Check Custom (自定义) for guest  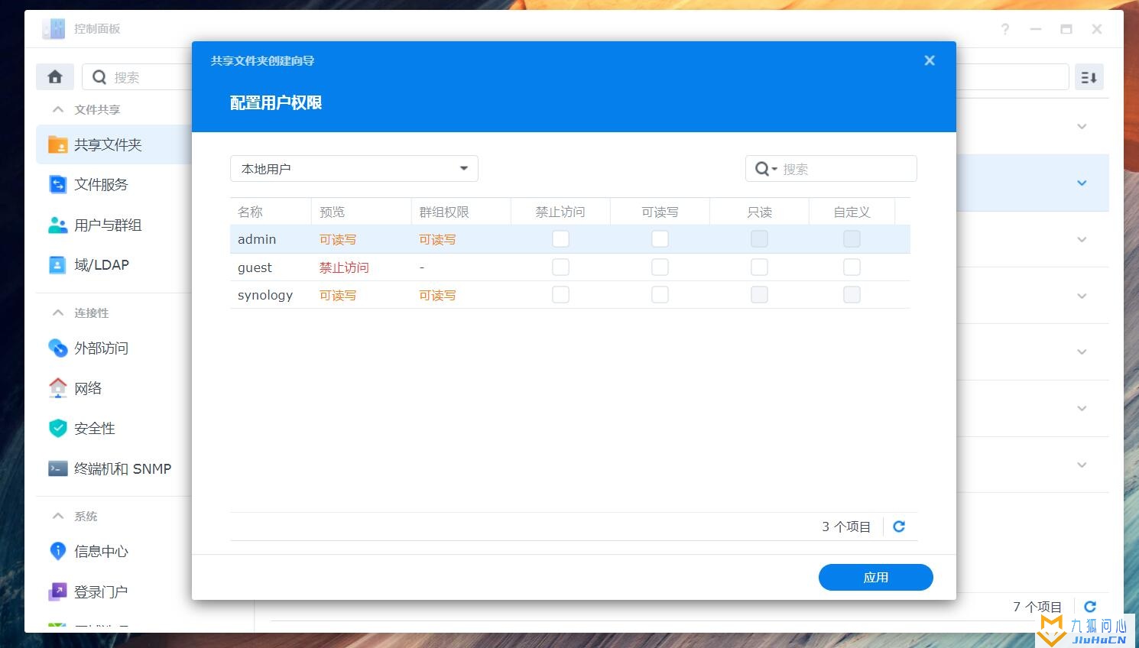pyautogui.click(x=852, y=267)
